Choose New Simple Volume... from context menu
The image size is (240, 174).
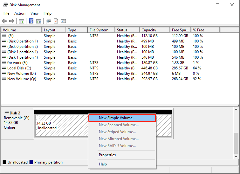(x=122, y=118)
